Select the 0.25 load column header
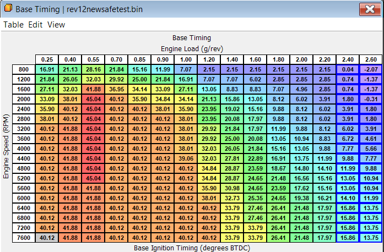 click(x=47, y=59)
